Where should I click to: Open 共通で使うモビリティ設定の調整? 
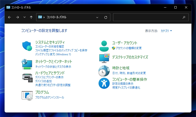click(x=53, y=85)
